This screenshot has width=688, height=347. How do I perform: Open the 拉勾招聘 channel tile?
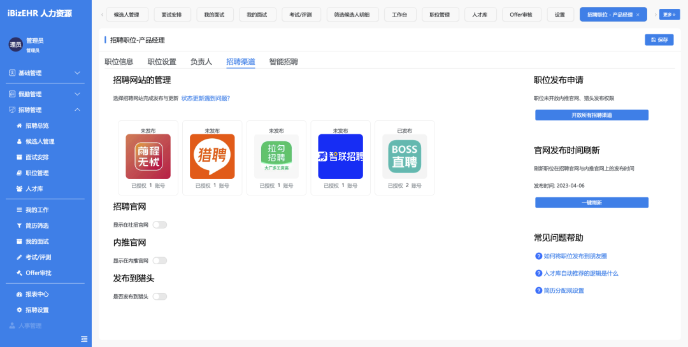276,156
